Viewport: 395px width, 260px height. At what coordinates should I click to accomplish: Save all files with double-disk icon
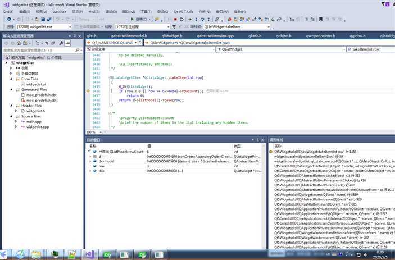pyautogui.click(x=49, y=19)
